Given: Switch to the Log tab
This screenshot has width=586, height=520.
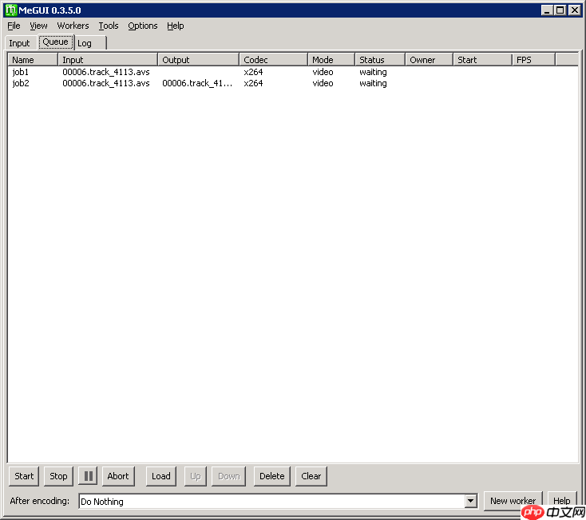Looking at the screenshot, I should [x=85, y=43].
